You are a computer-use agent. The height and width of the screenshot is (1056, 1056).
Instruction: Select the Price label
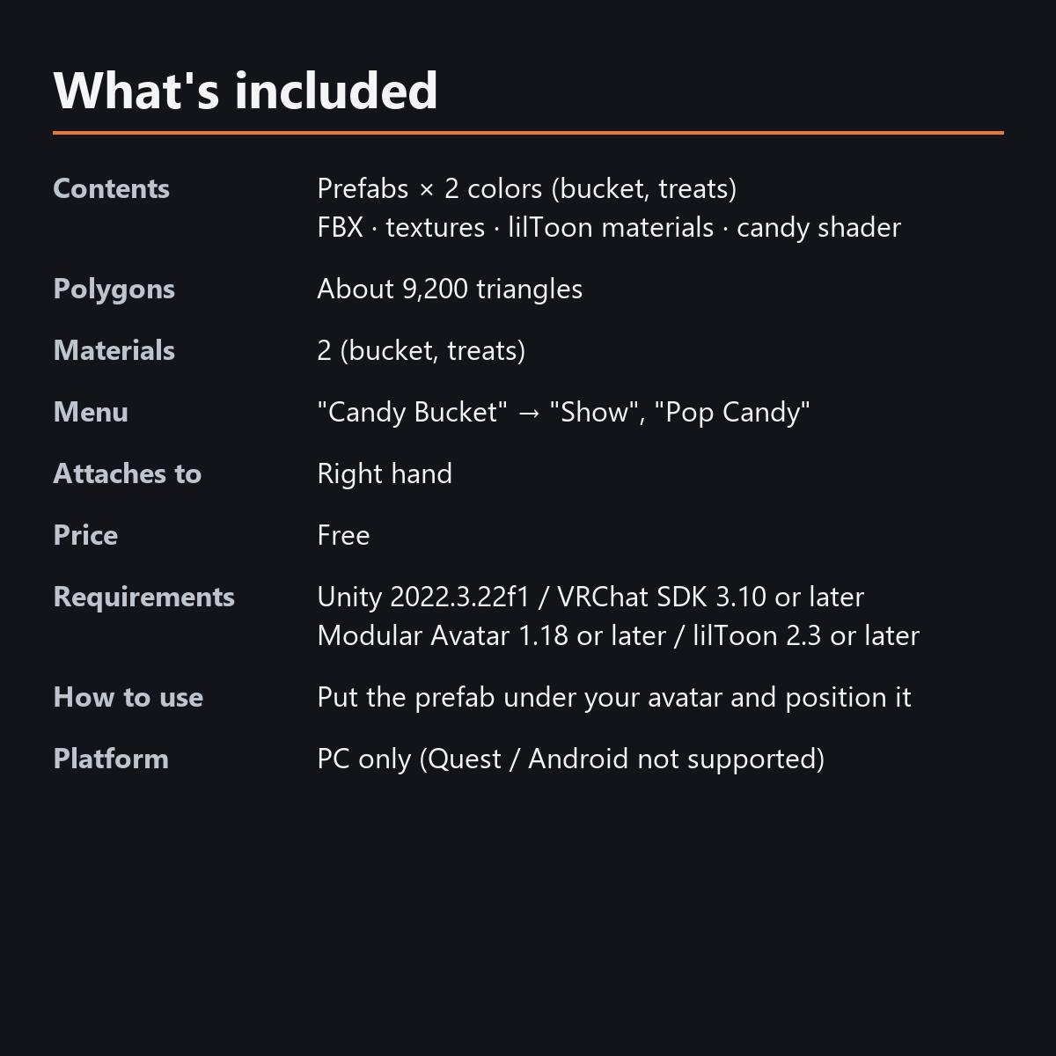85,535
